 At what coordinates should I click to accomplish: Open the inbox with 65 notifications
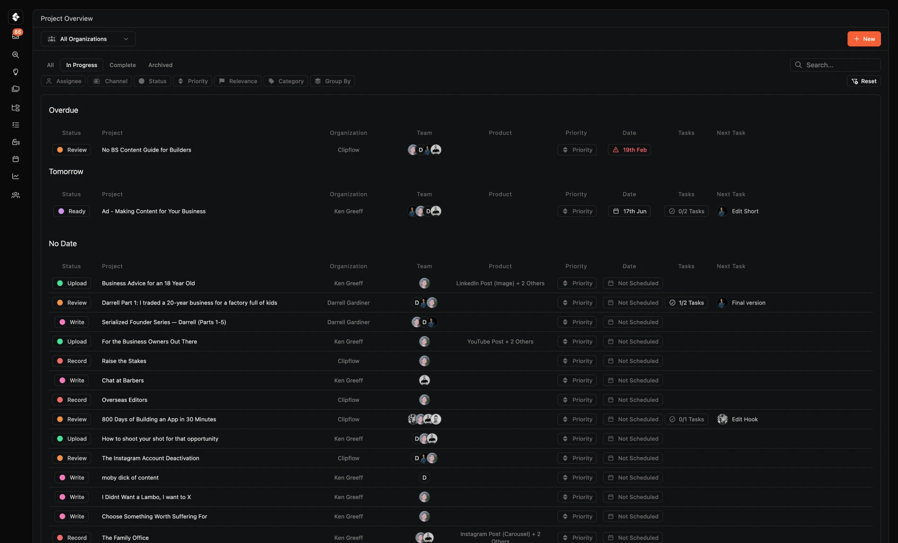click(16, 36)
